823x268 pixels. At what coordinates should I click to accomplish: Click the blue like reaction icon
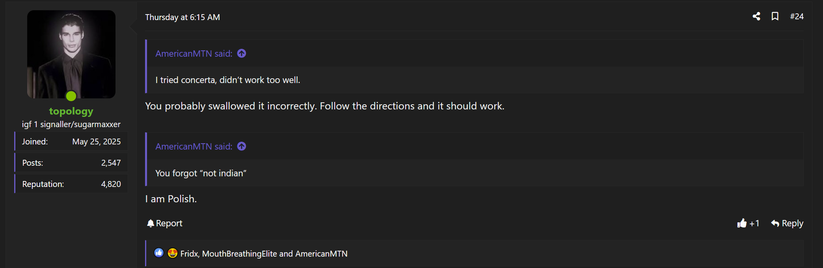tap(159, 253)
